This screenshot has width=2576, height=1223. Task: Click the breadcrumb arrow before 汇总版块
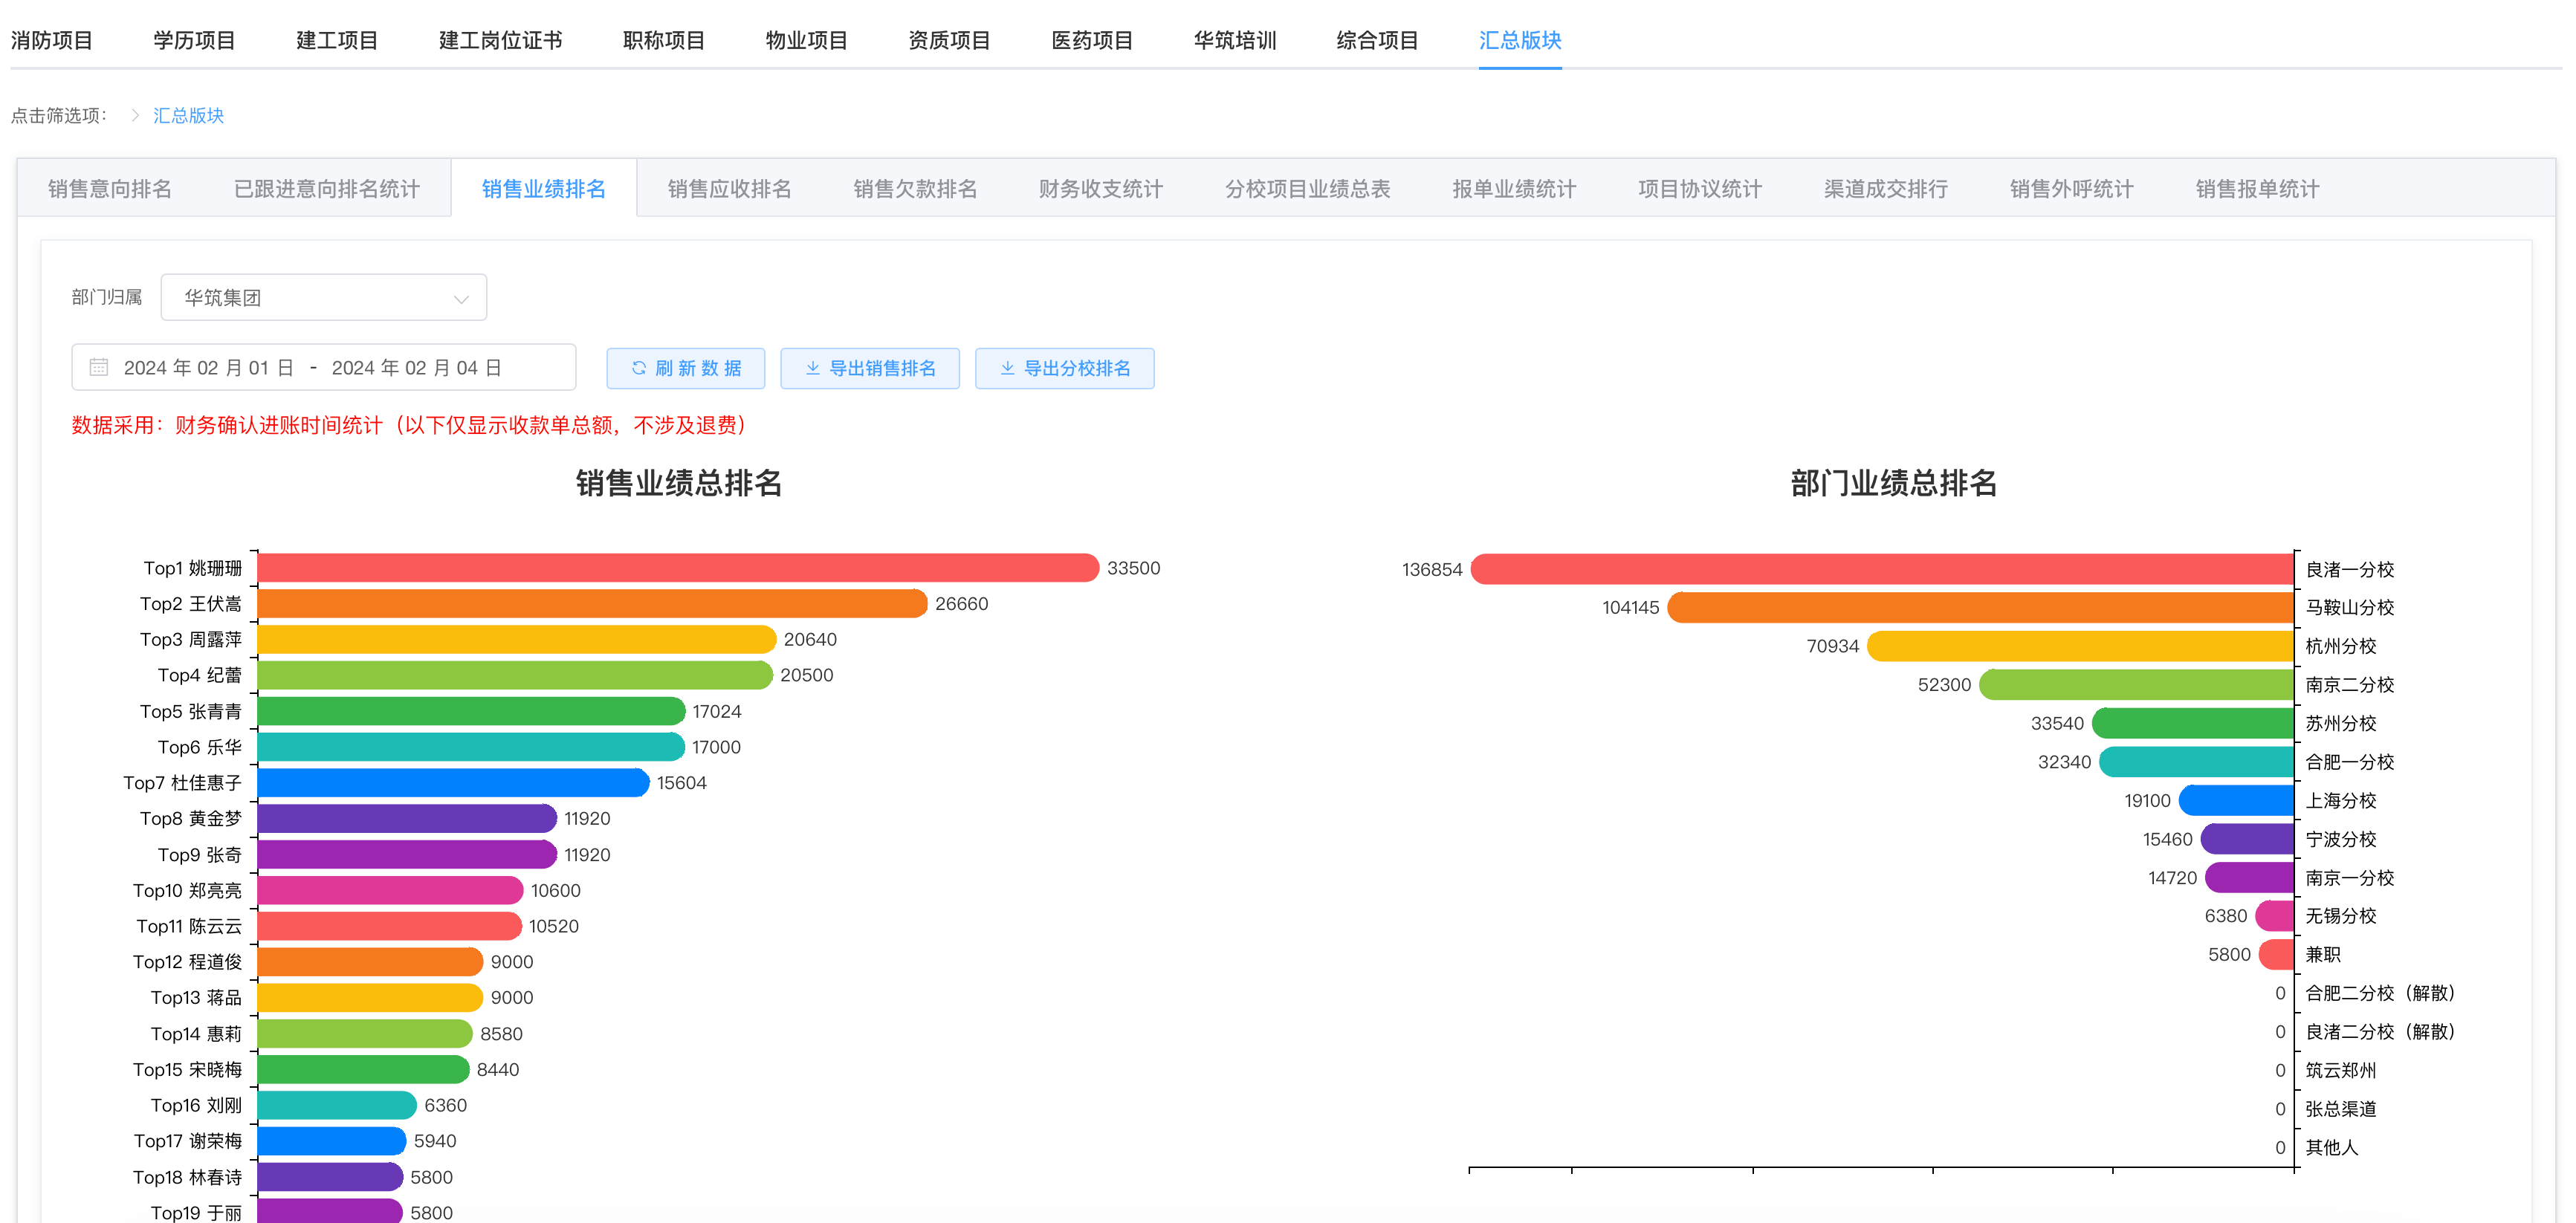coord(135,115)
